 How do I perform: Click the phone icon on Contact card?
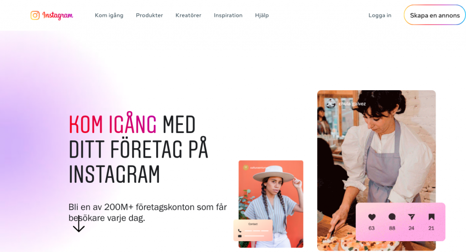239,231
